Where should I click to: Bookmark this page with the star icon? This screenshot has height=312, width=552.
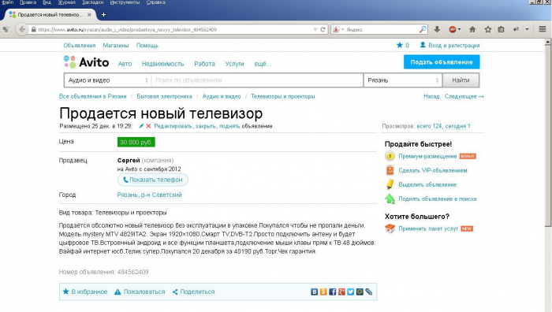487,30
